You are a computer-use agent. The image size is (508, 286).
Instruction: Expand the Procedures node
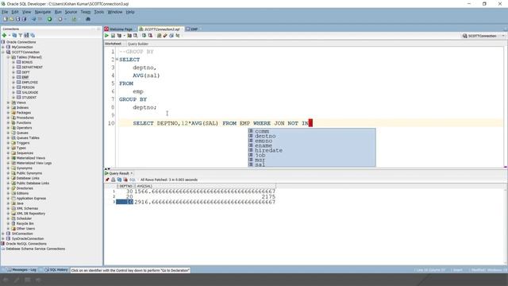pos(9,118)
